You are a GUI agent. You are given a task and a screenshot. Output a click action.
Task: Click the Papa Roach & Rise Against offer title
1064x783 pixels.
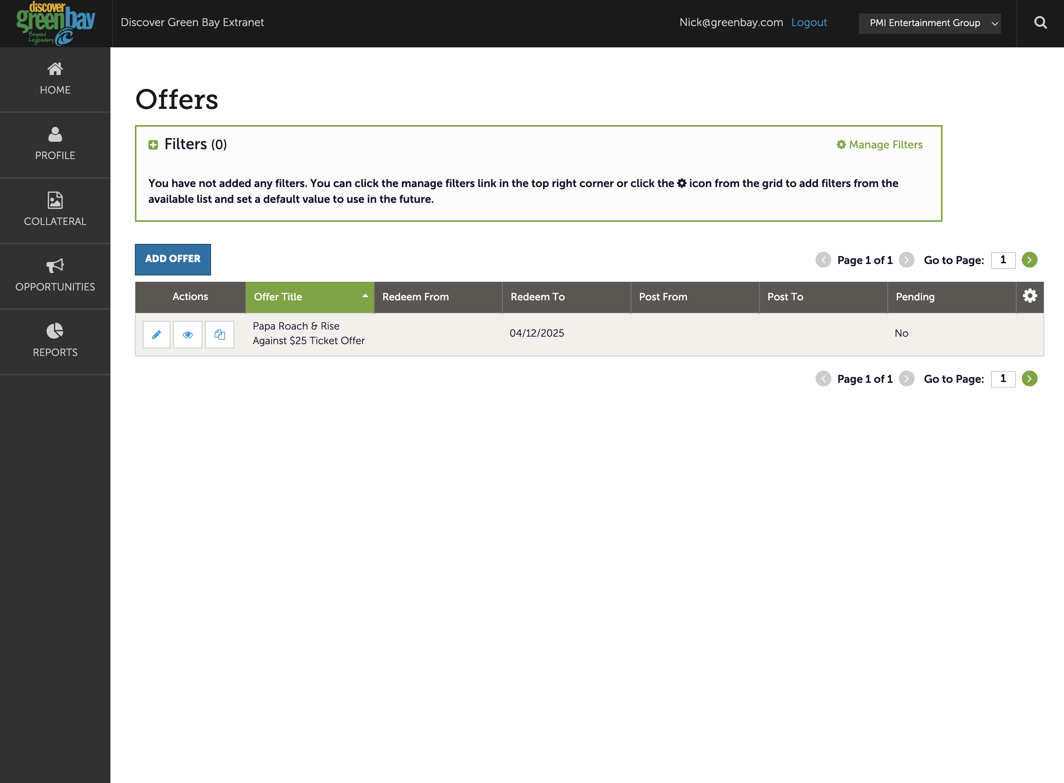(309, 333)
